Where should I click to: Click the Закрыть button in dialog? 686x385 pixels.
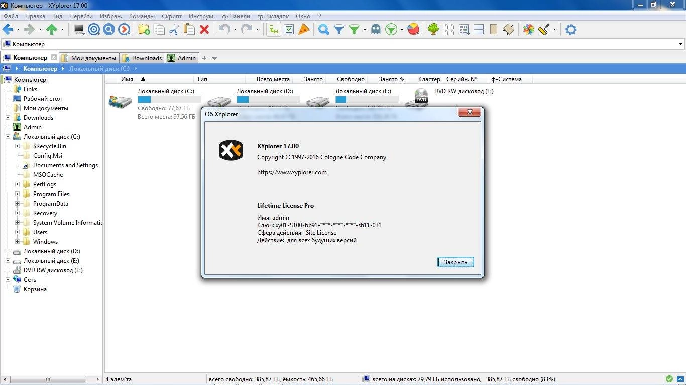pos(455,262)
